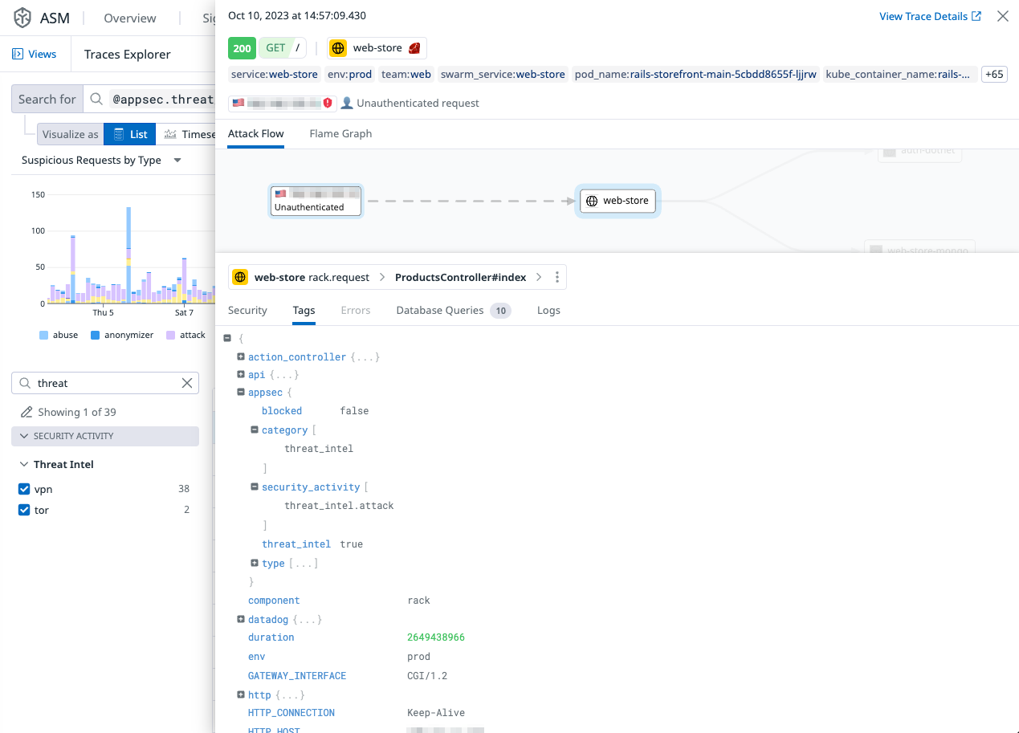This screenshot has width=1019, height=733.
Task: Expand the http tag node
Action: pyautogui.click(x=241, y=694)
